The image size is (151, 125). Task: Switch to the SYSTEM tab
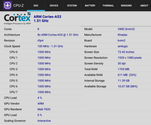tap(72, 5)
